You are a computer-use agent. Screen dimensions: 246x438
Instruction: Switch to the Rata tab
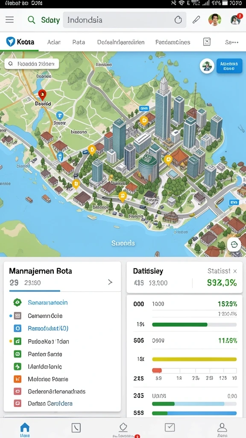79,42
